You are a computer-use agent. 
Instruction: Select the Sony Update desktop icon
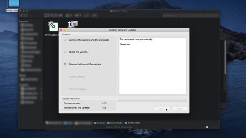click(14, 4)
